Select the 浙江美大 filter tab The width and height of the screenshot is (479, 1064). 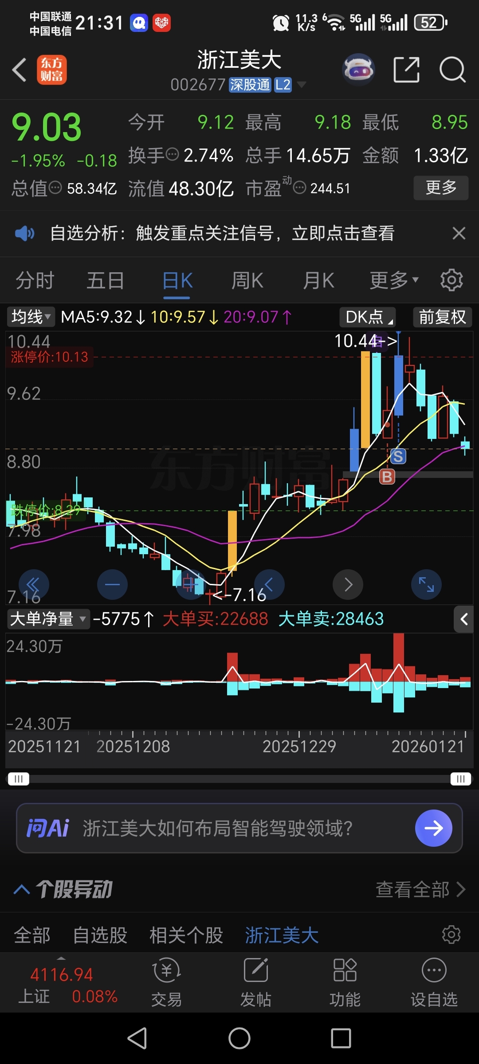click(x=282, y=935)
